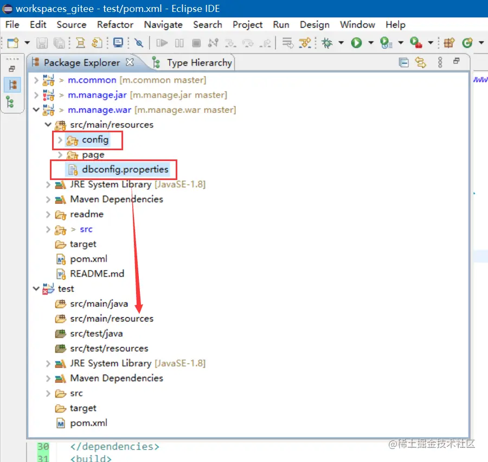This screenshot has width=488, height=462.
Task: Select README.md file
Action: click(91, 274)
